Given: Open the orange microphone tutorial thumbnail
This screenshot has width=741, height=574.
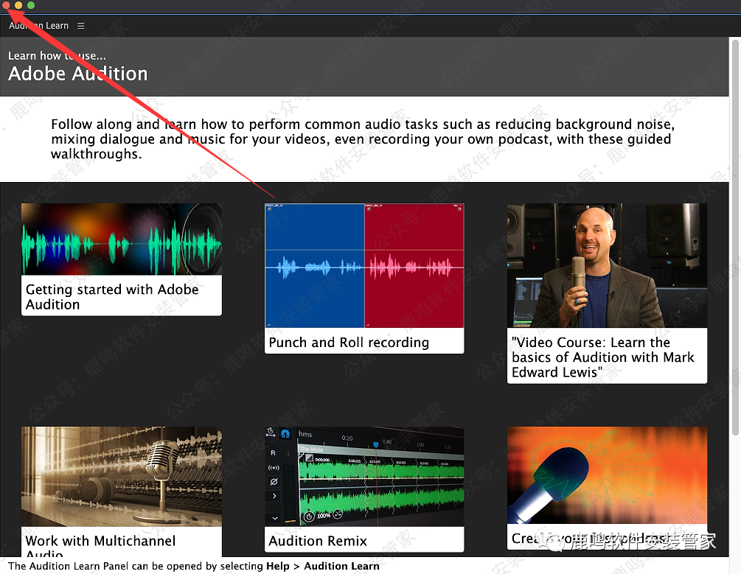Looking at the screenshot, I should click(x=608, y=475).
